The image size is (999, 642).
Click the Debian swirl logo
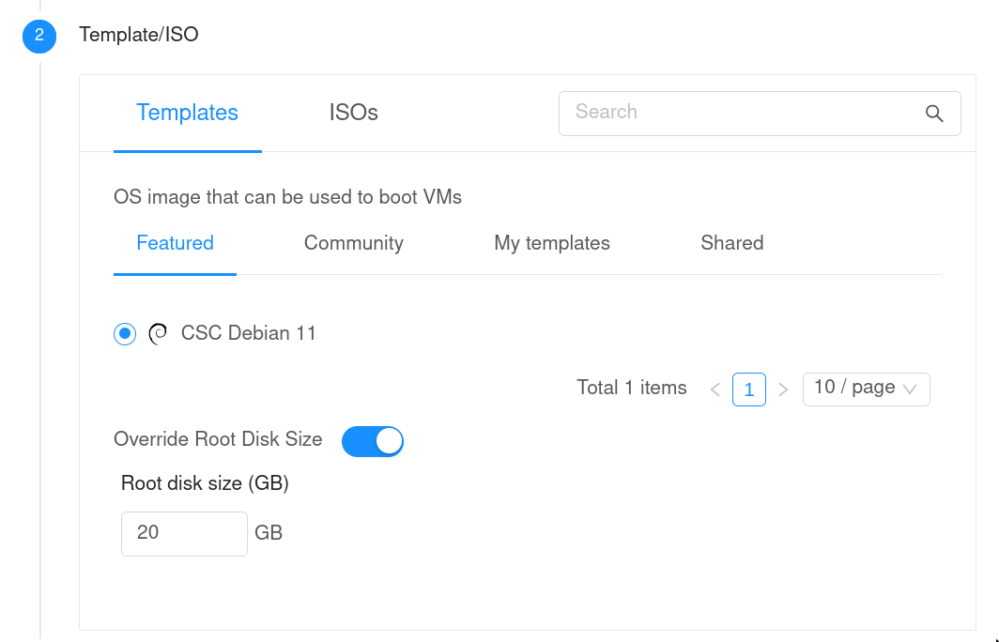pyautogui.click(x=158, y=333)
